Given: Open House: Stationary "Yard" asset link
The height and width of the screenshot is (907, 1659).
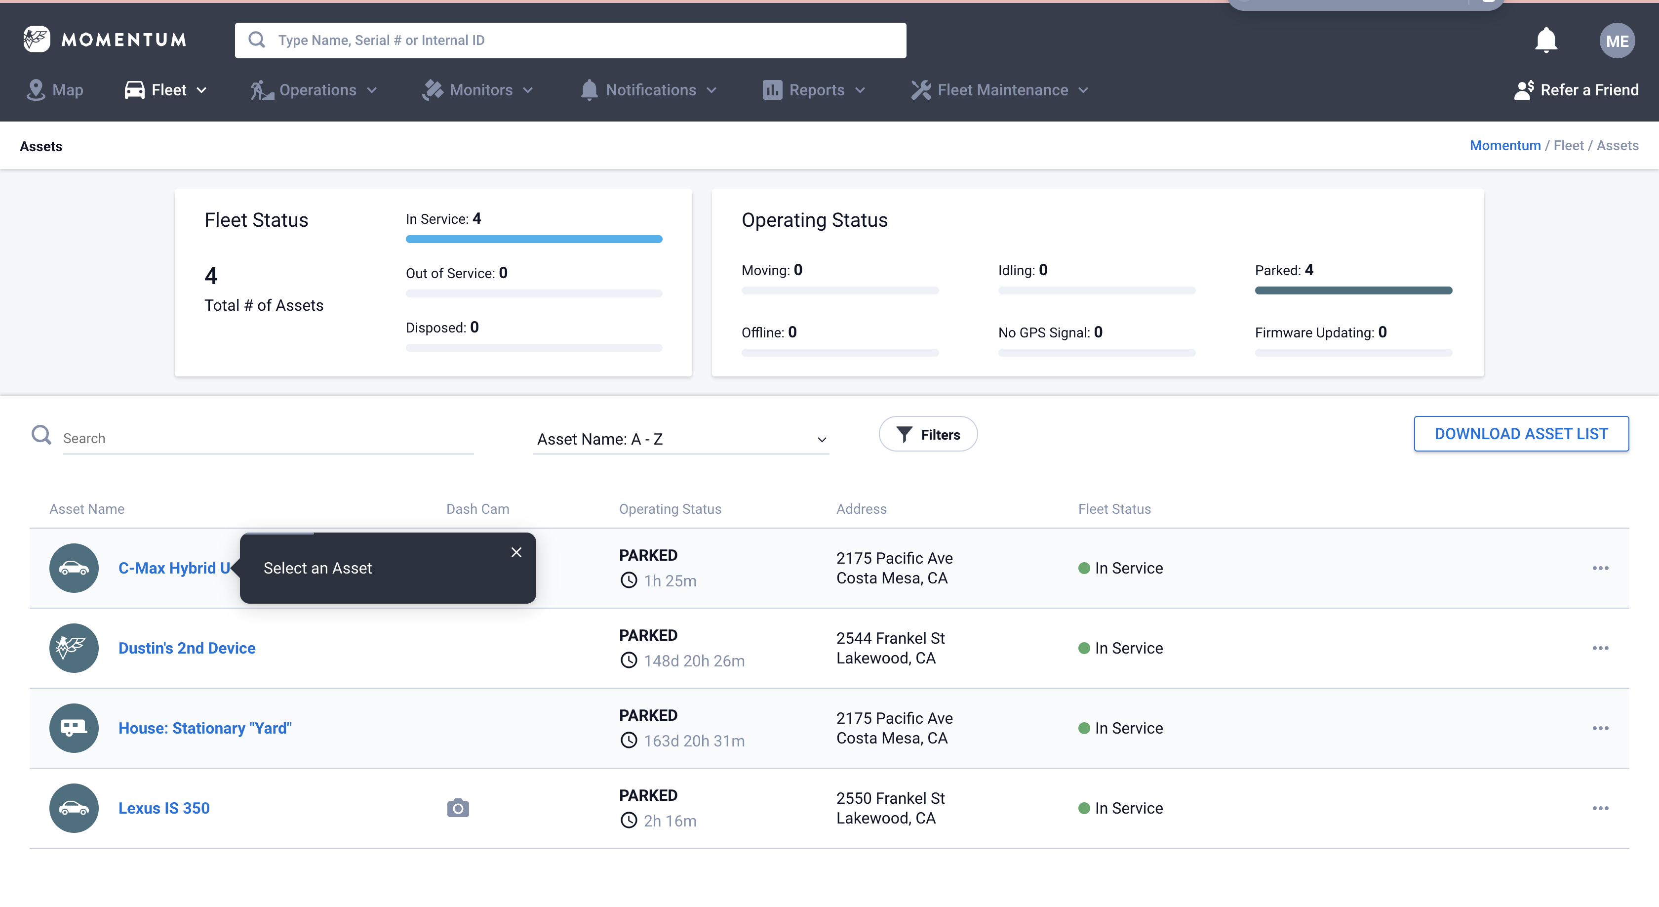Looking at the screenshot, I should (x=205, y=728).
